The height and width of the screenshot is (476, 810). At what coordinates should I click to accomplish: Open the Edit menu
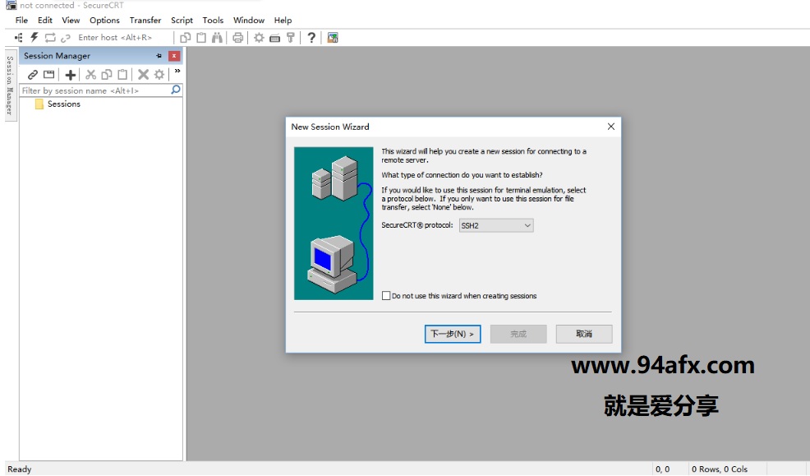pyautogui.click(x=45, y=21)
